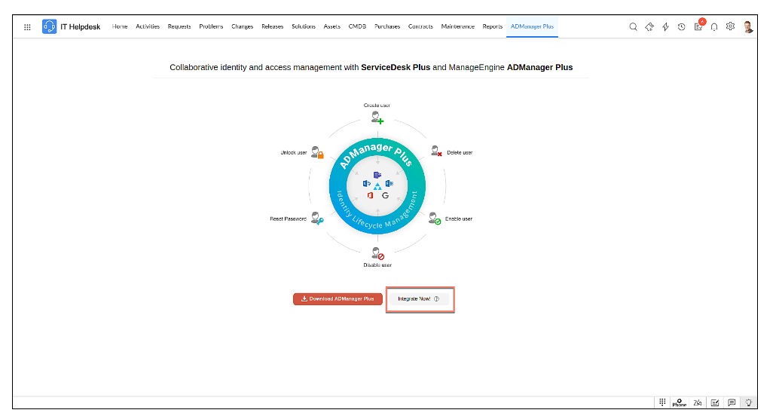
Task: Click the Google G icon in center circle
Action: pos(385,196)
